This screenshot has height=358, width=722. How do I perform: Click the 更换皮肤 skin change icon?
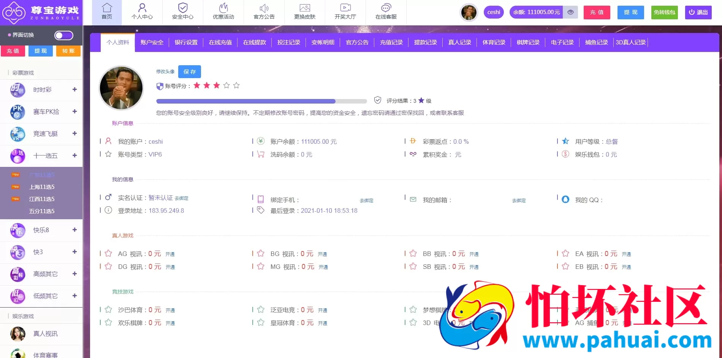coord(304,11)
